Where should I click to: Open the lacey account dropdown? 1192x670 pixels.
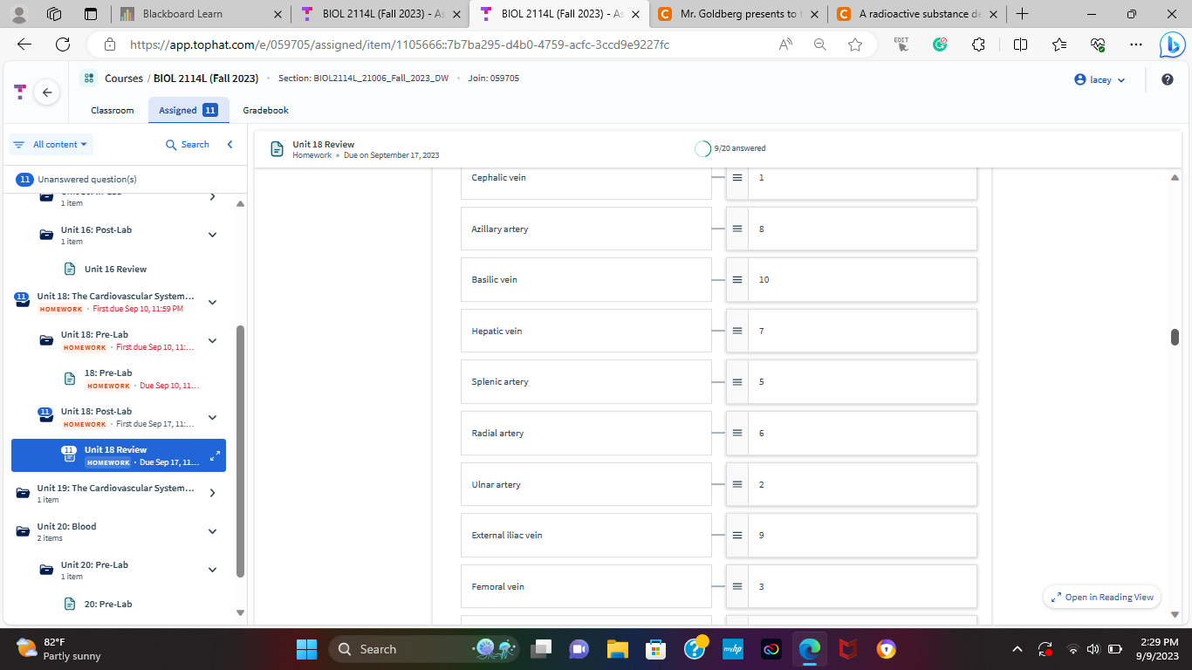click(x=1100, y=79)
